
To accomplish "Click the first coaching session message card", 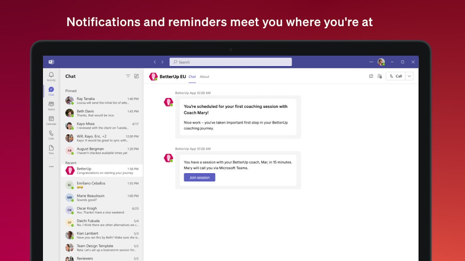I will pos(238,117).
